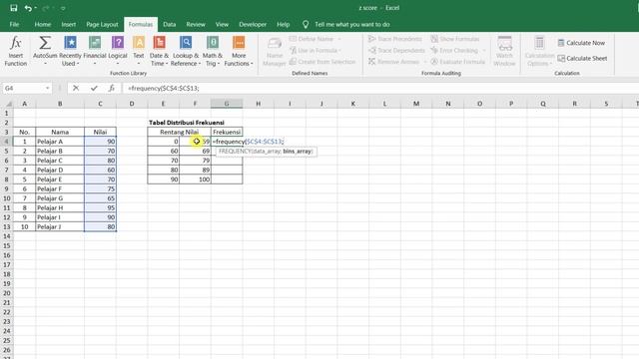Click the fx button beside formula bar
The width and height of the screenshot is (639, 359).
click(111, 88)
